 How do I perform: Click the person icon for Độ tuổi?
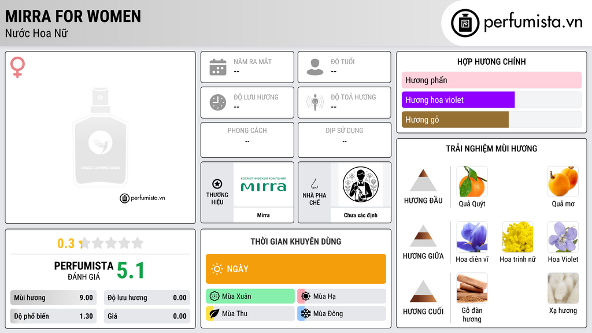(x=315, y=67)
